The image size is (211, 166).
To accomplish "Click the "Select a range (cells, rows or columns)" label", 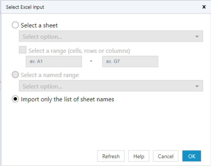I will click(x=79, y=51).
